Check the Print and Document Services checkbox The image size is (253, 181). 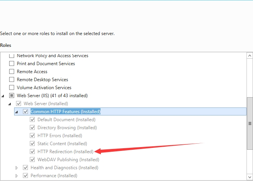coord(11,64)
